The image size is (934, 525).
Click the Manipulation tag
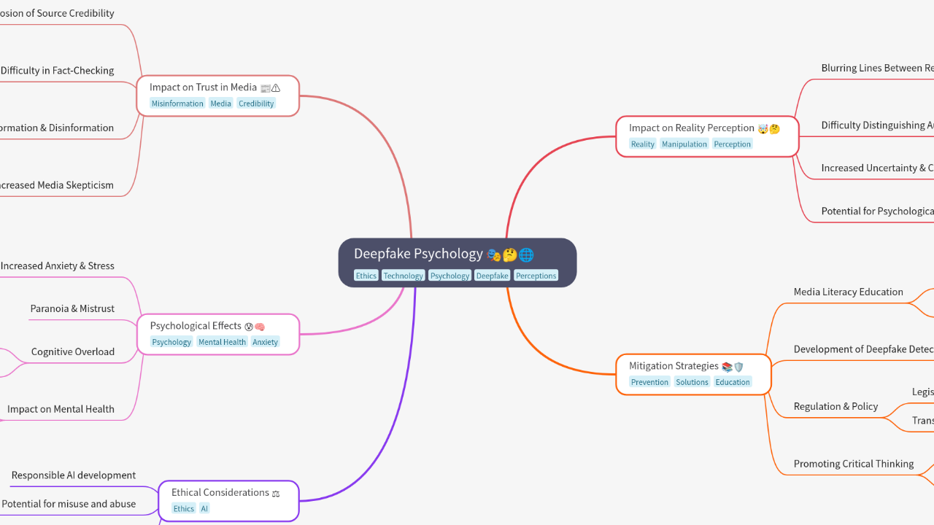(684, 144)
